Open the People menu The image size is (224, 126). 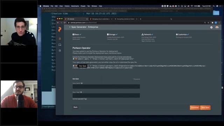pyautogui.click(x=83, y=6)
